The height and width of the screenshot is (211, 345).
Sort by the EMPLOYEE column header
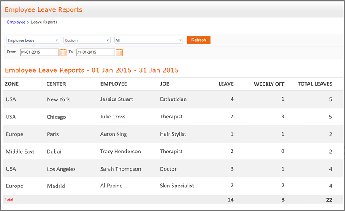tap(113, 84)
